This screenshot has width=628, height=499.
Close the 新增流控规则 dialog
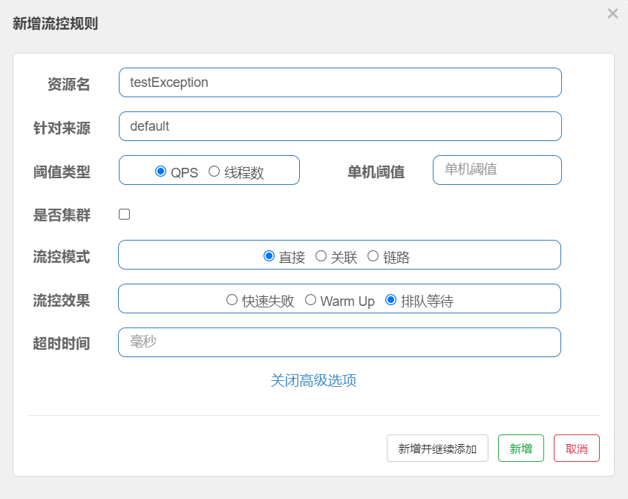tap(612, 13)
